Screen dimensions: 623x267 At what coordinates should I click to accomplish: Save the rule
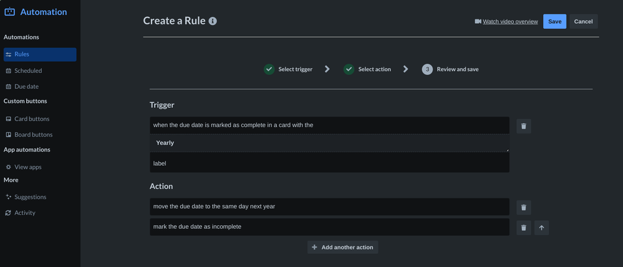[554, 21]
